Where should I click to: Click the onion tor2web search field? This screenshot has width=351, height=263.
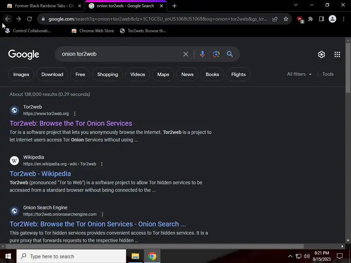[121, 54]
